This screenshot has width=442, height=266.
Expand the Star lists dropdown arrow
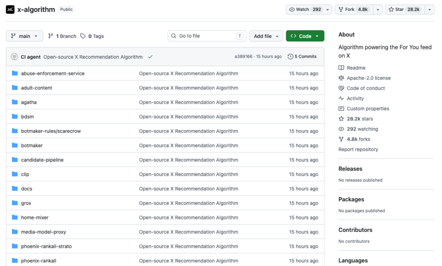tap(429, 9)
